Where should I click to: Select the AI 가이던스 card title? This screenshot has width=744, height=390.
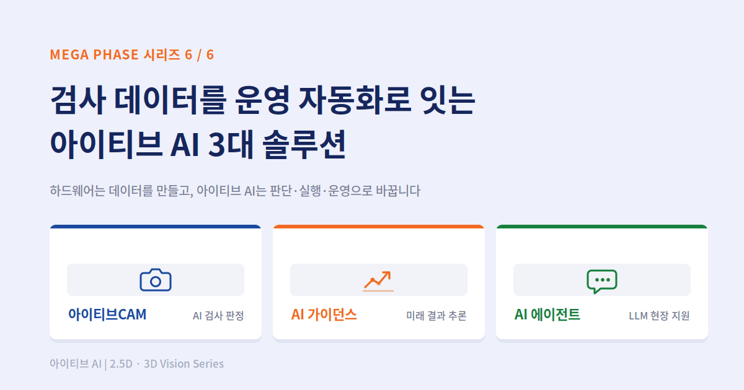coord(324,314)
